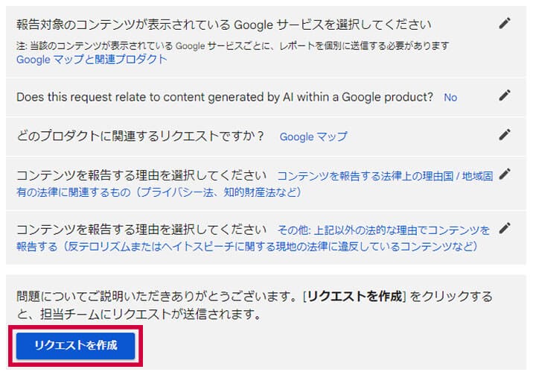Edit the その他 reason answer with pencil
This screenshot has width=533, height=375.
[505, 228]
